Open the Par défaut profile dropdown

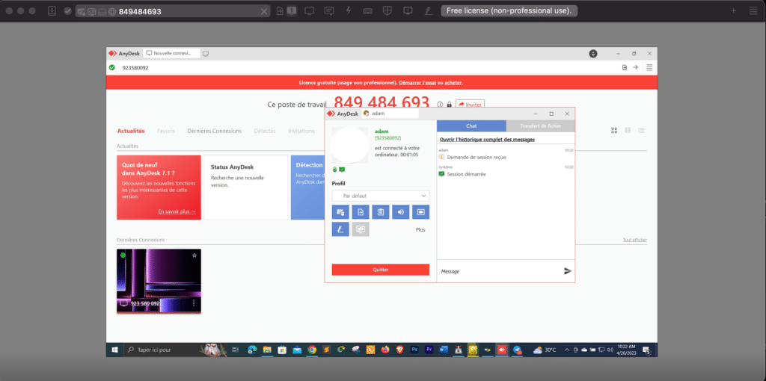381,196
